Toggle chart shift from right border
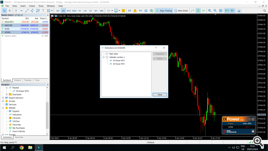This screenshot has height=151, width=268. pyautogui.click(x=232, y=11)
